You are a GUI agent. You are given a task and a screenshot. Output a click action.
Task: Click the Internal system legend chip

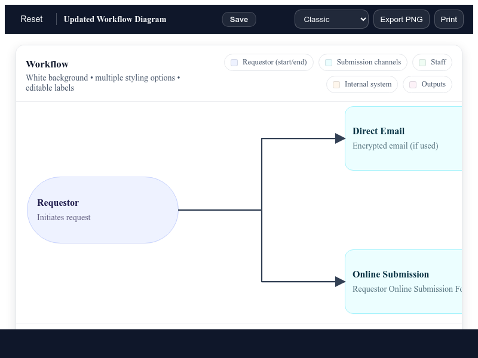click(362, 84)
